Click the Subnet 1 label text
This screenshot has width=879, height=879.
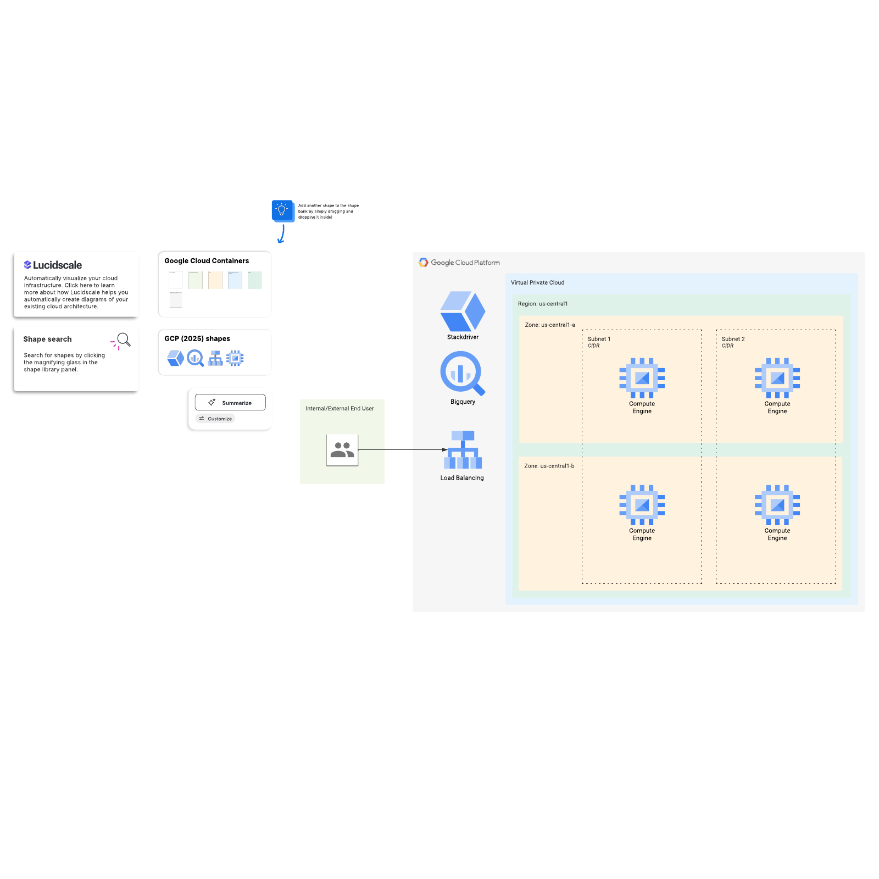point(599,339)
